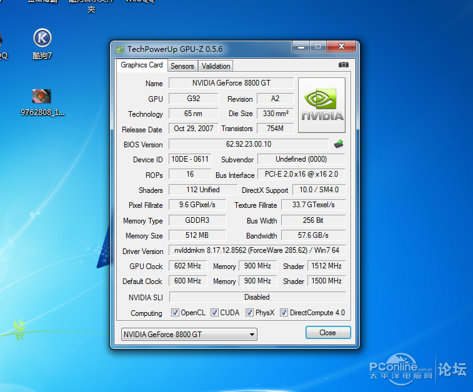Click the GPU value G92
Image resolution: width=473 pixels, height=392 pixels.
pyautogui.click(x=193, y=99)
